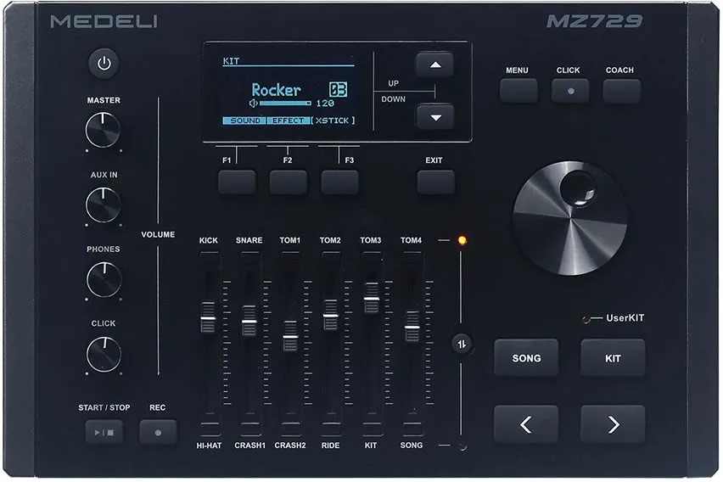Select the EFFECT tab on the display
The height and width of the screenshot is (482, 723).
(x=289, y=120)
